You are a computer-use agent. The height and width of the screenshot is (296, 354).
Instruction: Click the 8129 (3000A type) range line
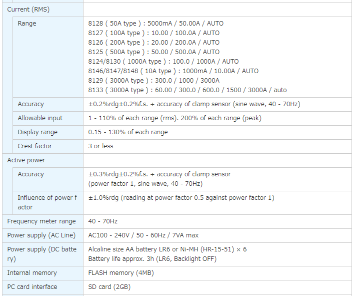[x=153, y=81]
